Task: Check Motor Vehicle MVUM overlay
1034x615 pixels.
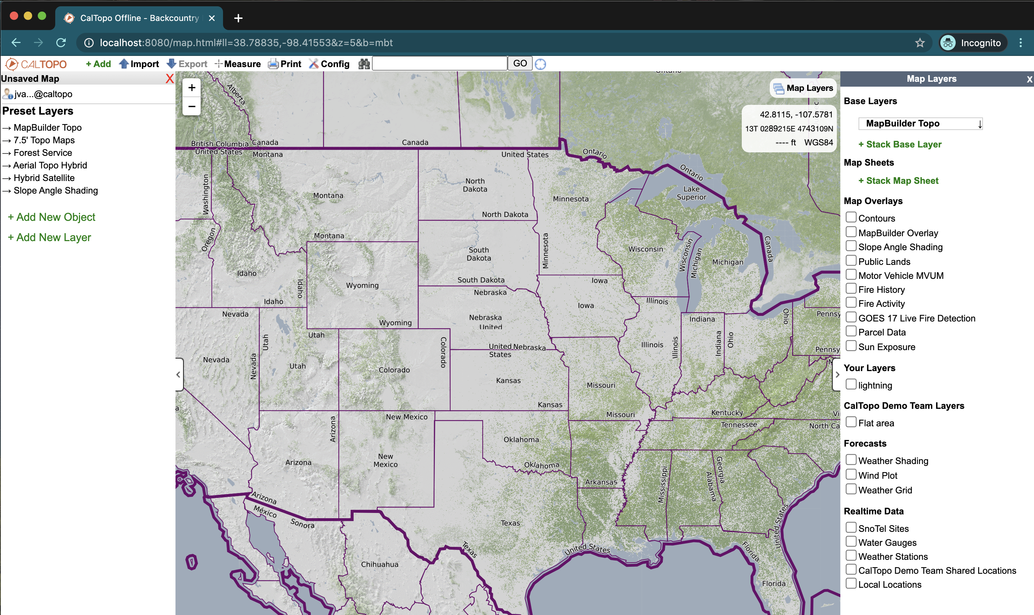Action: pyautogui.click(x=851, y=274)
